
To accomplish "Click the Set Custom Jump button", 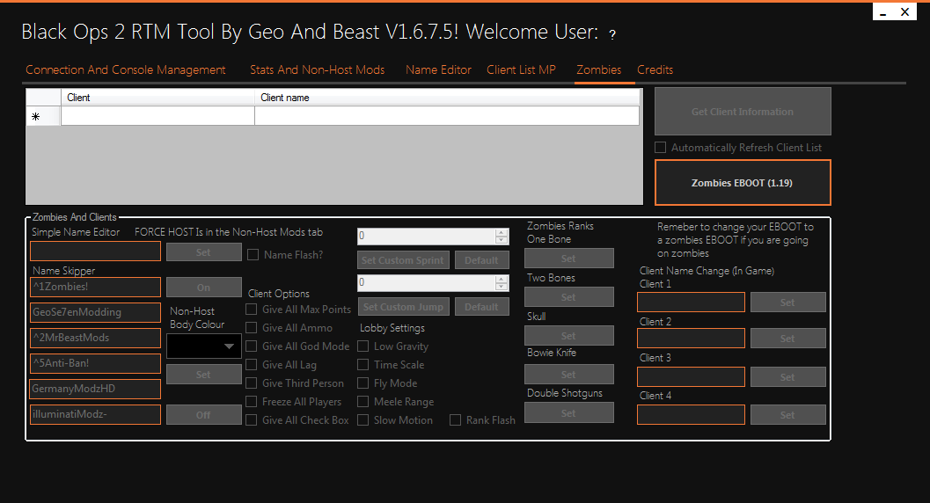I will (403, 307).
